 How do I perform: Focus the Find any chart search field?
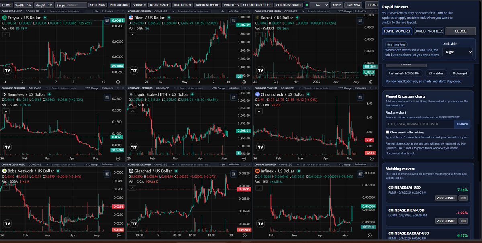pos(420,124)
